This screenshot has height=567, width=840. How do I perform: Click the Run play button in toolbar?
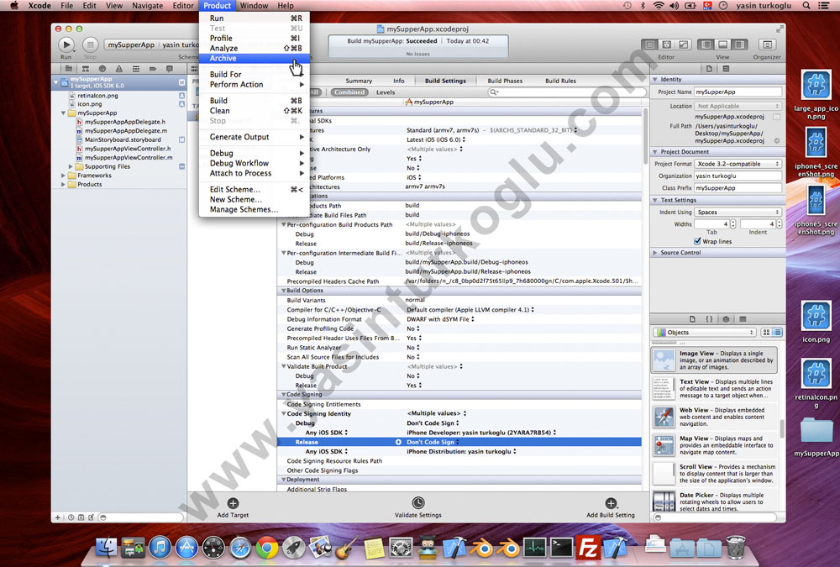(66, 45)
